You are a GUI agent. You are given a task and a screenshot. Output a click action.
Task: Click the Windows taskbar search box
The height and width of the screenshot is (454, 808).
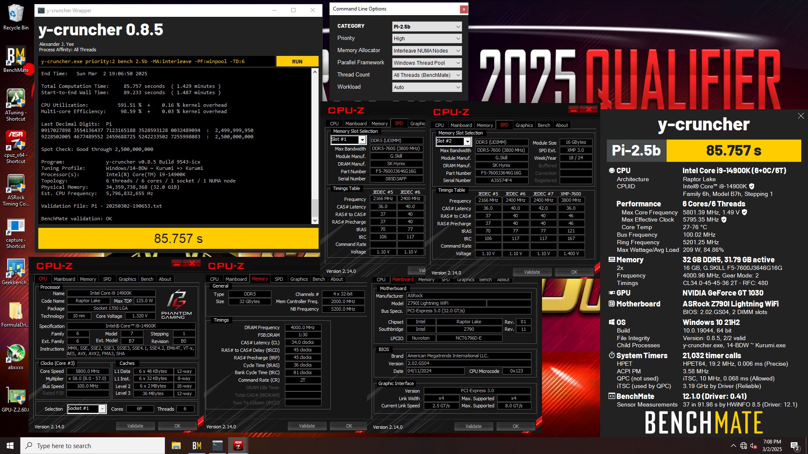click(x=93, y=446)
